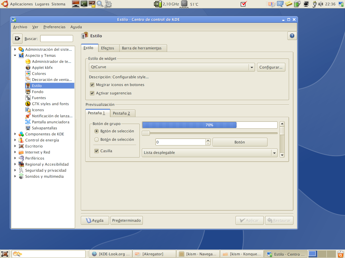Open Administrador de temas via its icon

28,61
